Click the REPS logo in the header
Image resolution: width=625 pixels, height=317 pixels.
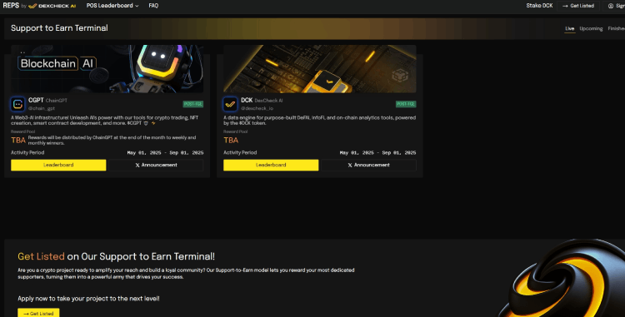pos(11,6)
